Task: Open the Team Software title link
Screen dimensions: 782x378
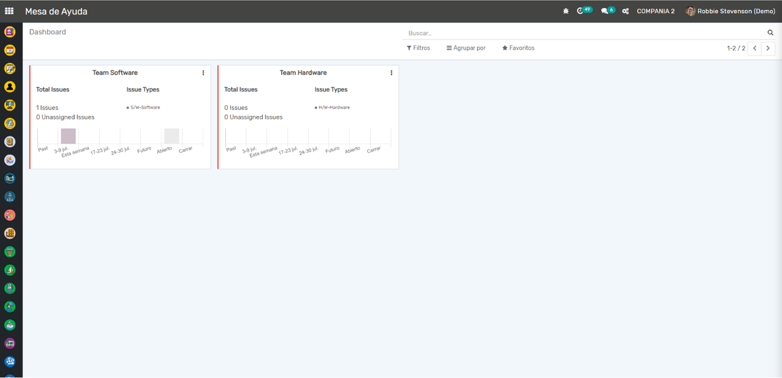Action: (x=115, y=73)
